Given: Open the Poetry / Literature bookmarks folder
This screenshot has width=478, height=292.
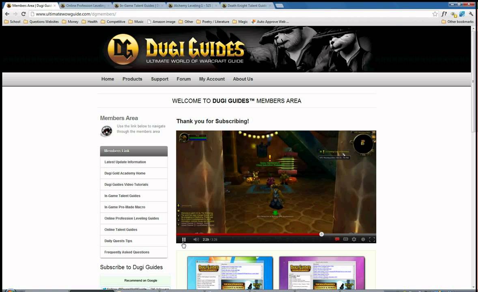Looking at the screenshot, I should pyautogui.click(x=213, y=21).
